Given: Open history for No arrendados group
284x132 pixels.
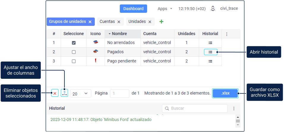Looking at the screenshot, I should (210, 43).
